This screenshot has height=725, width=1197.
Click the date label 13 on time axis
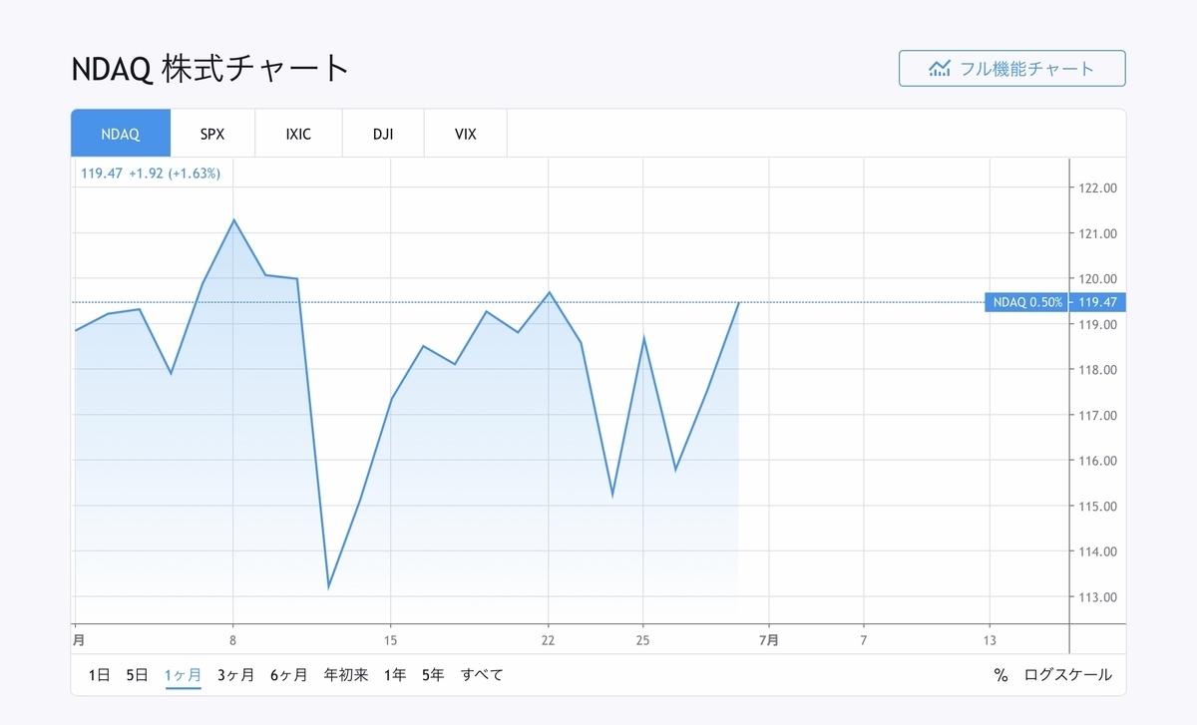pos(990,639)
